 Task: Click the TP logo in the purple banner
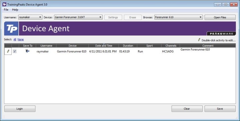(11, 29)
